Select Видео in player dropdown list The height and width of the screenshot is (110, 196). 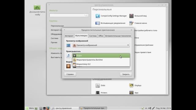[x=101, y=56]
